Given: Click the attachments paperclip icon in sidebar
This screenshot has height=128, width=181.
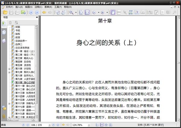Looking at the screenshot, I should [x=4, y=116].
